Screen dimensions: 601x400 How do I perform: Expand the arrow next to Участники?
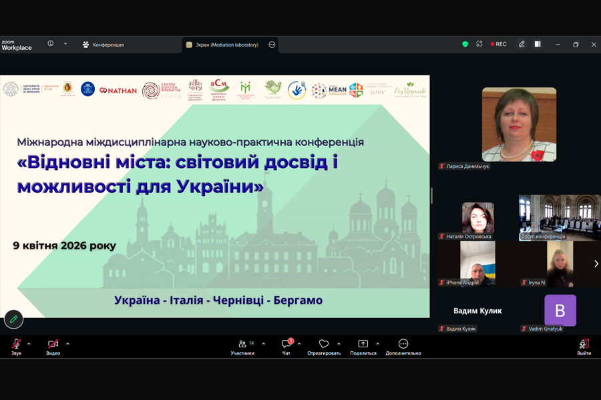click(263, 344)
